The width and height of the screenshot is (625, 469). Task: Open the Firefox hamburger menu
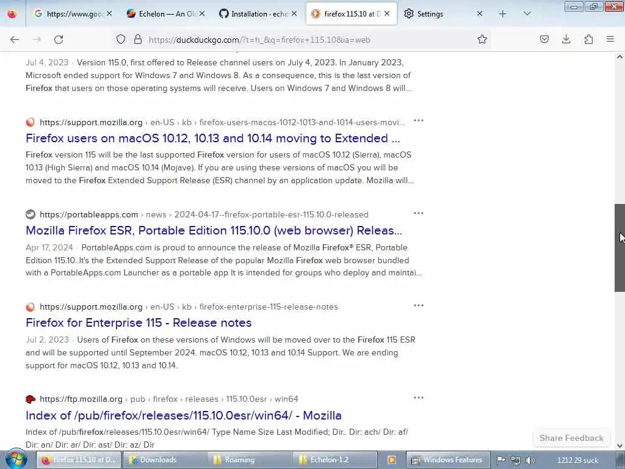point(610,39)
